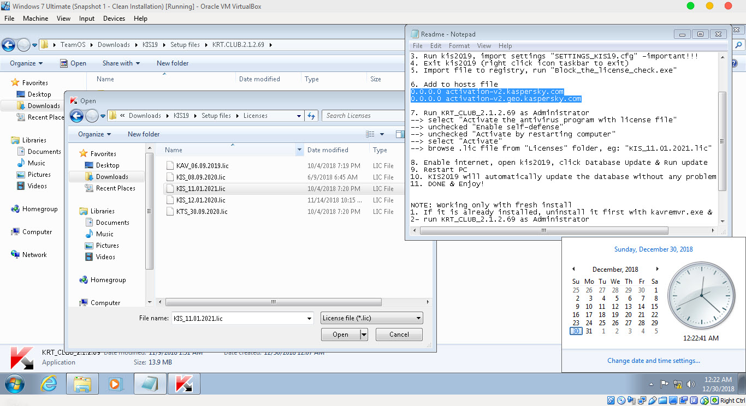Click the taskbar clock showing 12:22 AM

[x=718, y=384]
